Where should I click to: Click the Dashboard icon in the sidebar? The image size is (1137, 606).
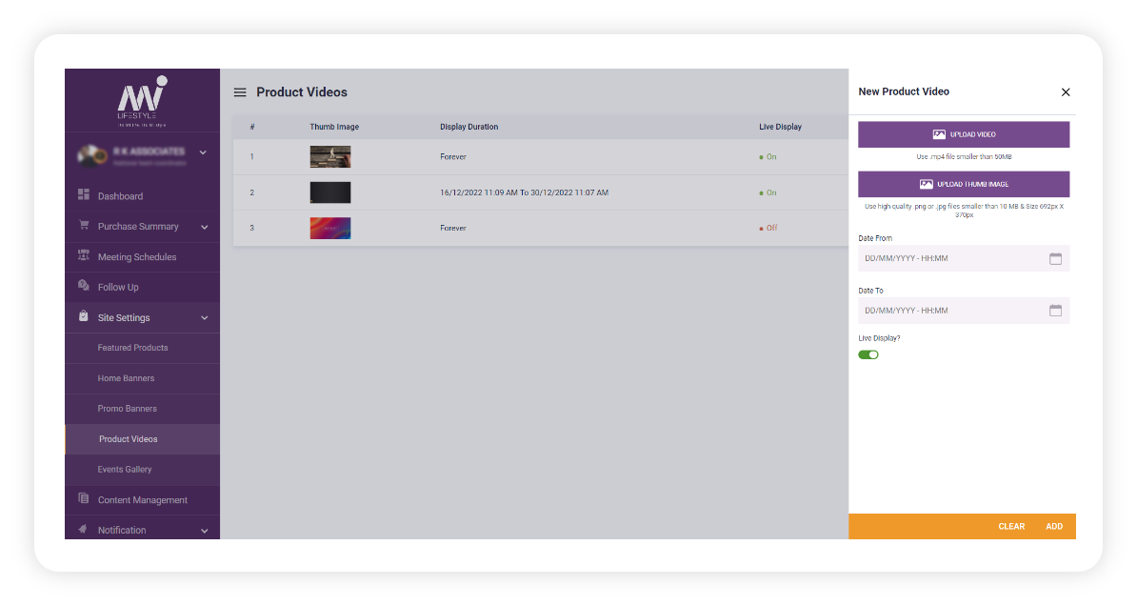(x=82, y=195)
